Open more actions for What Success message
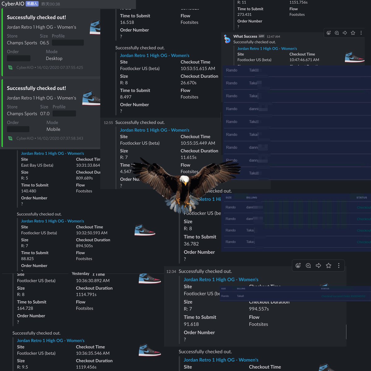Viewport: 371px width, 371px height. [x=361, y=33]
